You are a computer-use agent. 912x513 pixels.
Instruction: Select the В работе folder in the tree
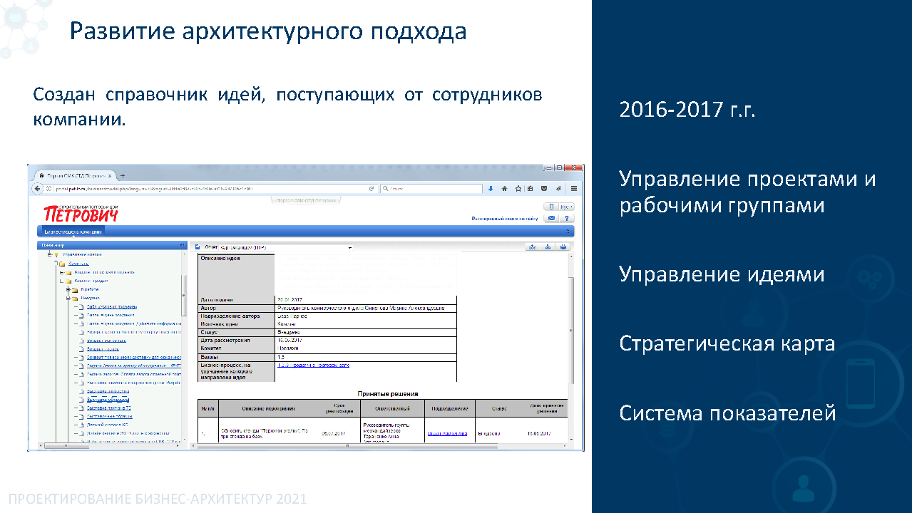[89, 289]
